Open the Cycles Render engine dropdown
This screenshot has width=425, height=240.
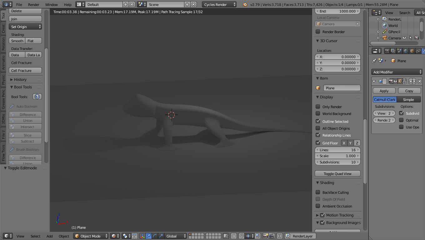pos(219,4)
